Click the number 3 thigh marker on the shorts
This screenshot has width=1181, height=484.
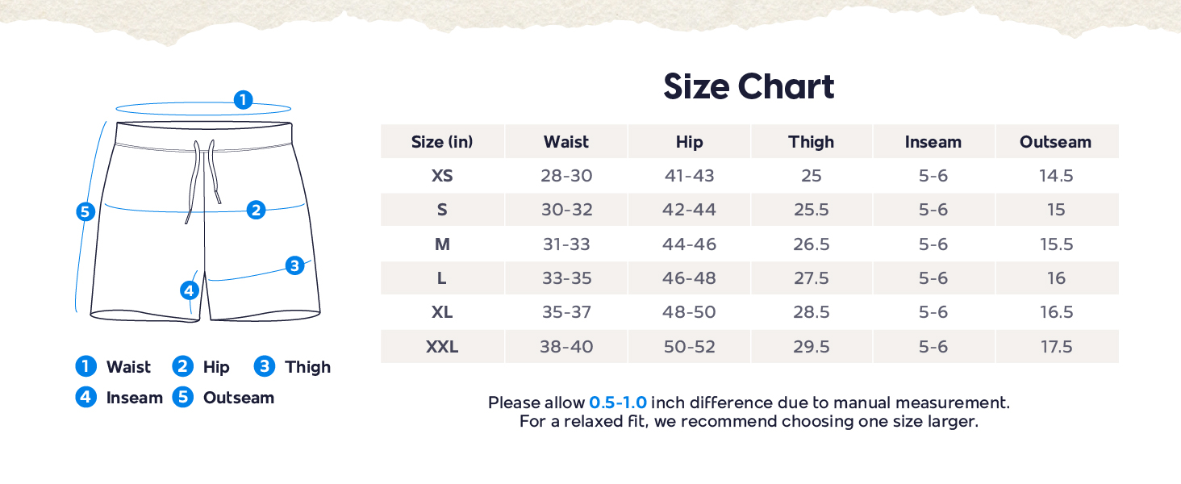click(294, 265)
